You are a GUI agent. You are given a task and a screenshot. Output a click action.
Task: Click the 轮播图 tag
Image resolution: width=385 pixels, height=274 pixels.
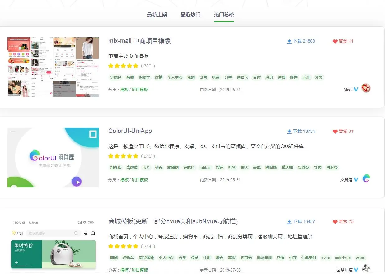[173, 168]
